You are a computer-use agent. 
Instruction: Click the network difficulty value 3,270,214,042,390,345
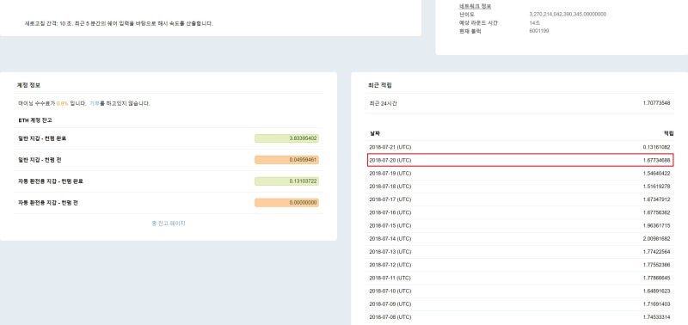point(568,15)
